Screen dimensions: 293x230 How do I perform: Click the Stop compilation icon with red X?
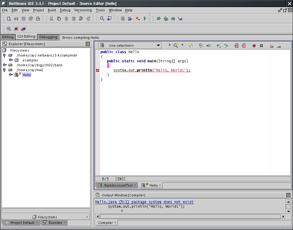pyautogui.click(x=138, y=19)
